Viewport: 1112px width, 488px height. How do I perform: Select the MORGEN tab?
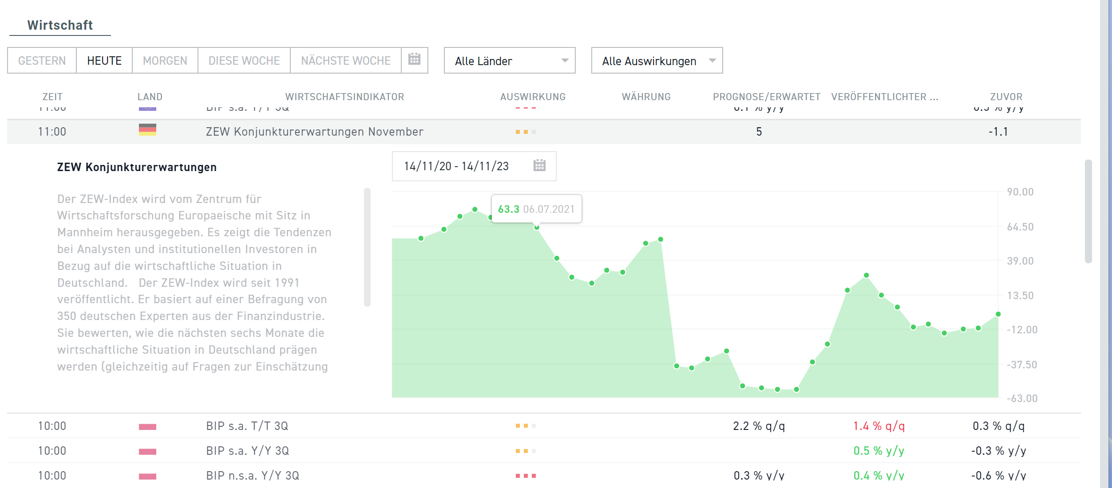coord(165,61)
